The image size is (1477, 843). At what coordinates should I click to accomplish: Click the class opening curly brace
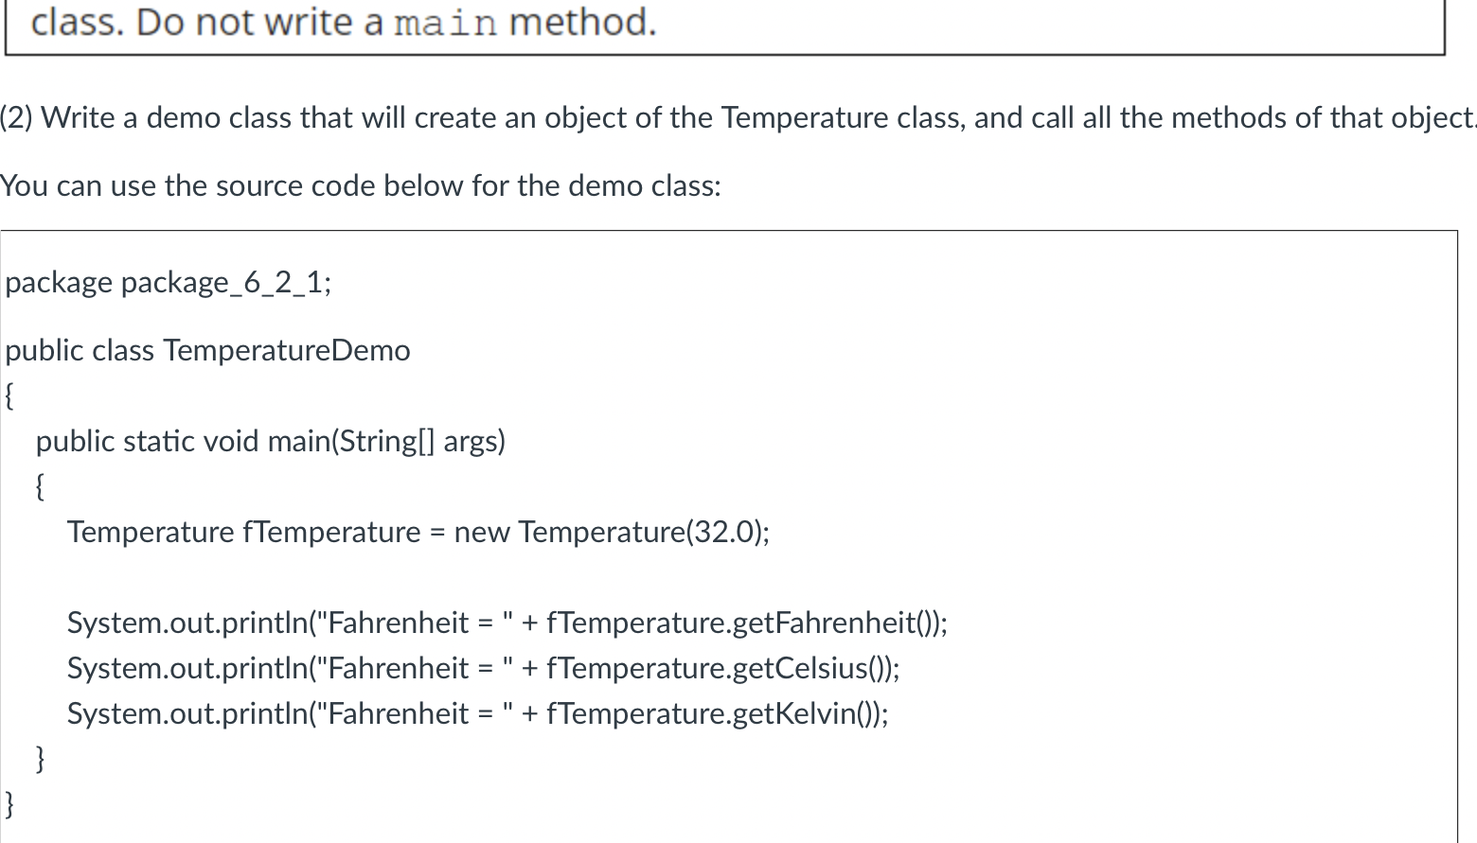pyautogui.click(x=9, y=395)
